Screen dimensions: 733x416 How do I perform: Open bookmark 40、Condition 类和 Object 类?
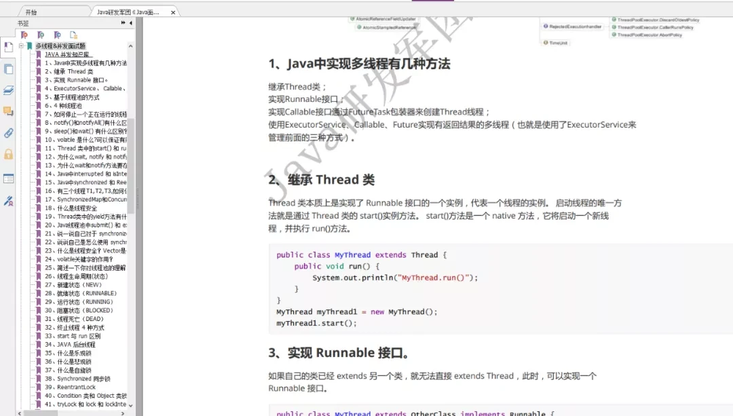point(86,396)
